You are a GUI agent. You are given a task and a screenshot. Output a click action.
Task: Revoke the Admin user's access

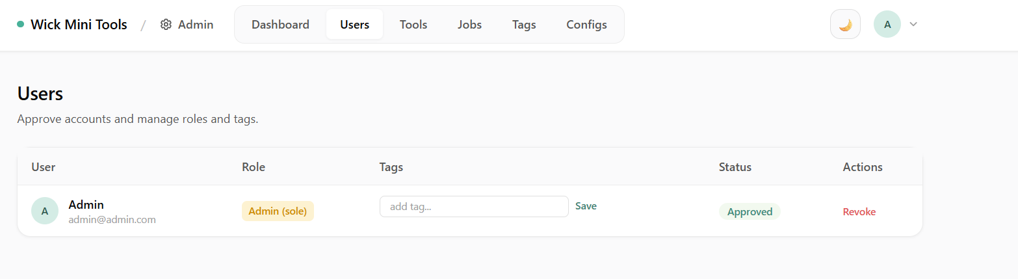(x=859, y=212)
